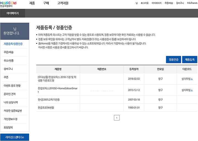198x141 pixels.
Task: Open 이벤트 응모 현황 in sidebar
Action: click(x=12, y=86)
